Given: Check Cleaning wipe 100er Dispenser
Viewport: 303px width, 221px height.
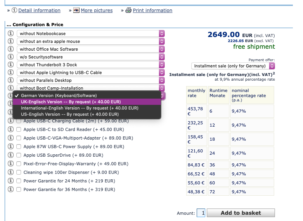Looking at the screenshot, I should (x=19, y=172).
